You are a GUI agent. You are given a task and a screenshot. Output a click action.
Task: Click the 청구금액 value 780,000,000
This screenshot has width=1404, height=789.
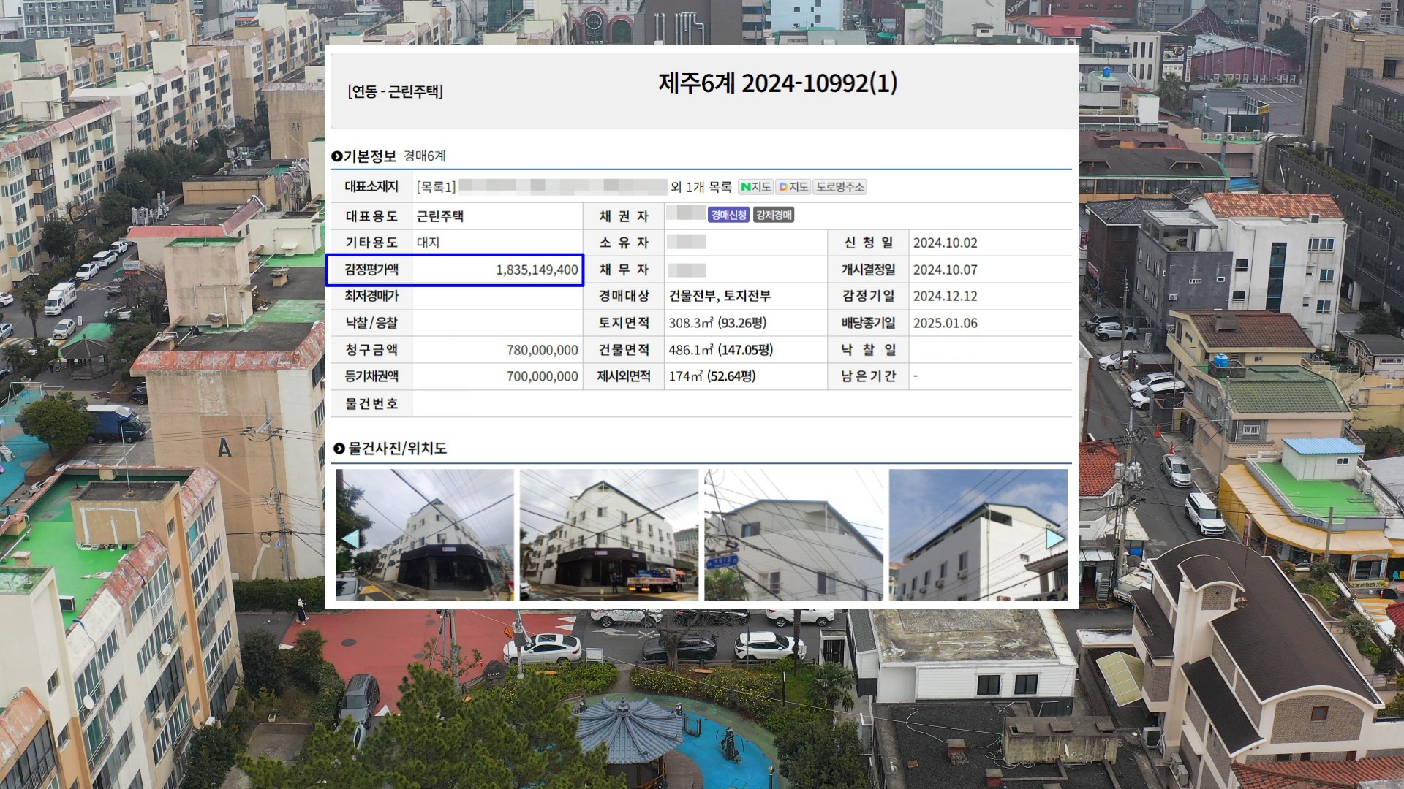[542, 351]
